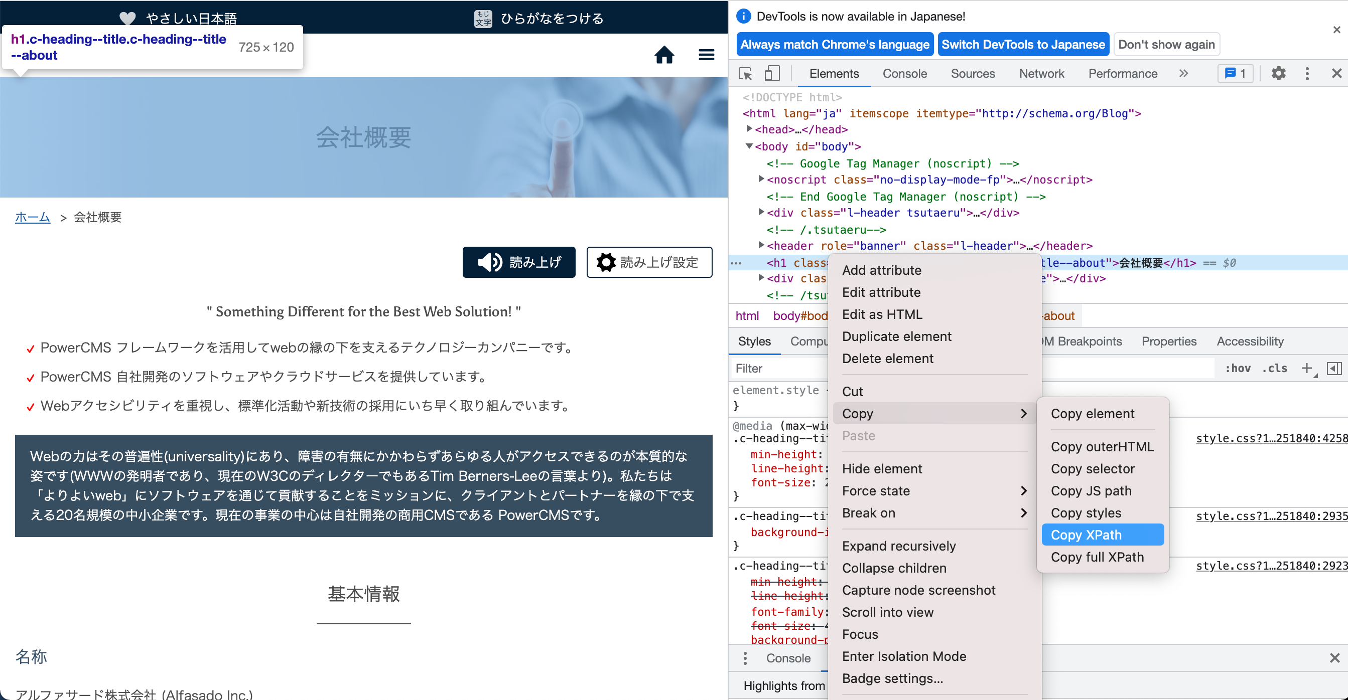This screenshot has width=1348, height=700.
Task: Toggle the :hov pseudo-class state panel
Action: tap(1239, 368)
